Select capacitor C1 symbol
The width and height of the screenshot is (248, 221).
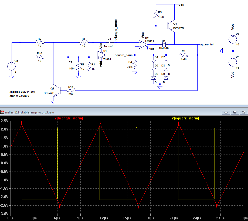pyautogui.click(x=110, y=42)
